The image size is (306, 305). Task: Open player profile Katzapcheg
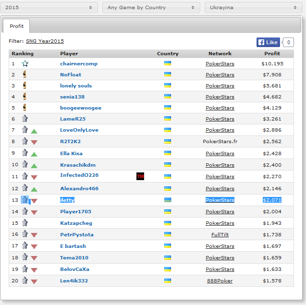pyautogui.click(x=76, y=223)
